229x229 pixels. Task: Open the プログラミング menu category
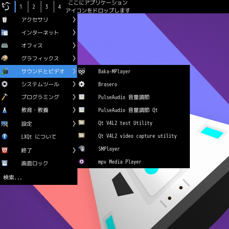click(x=39, y=97)
